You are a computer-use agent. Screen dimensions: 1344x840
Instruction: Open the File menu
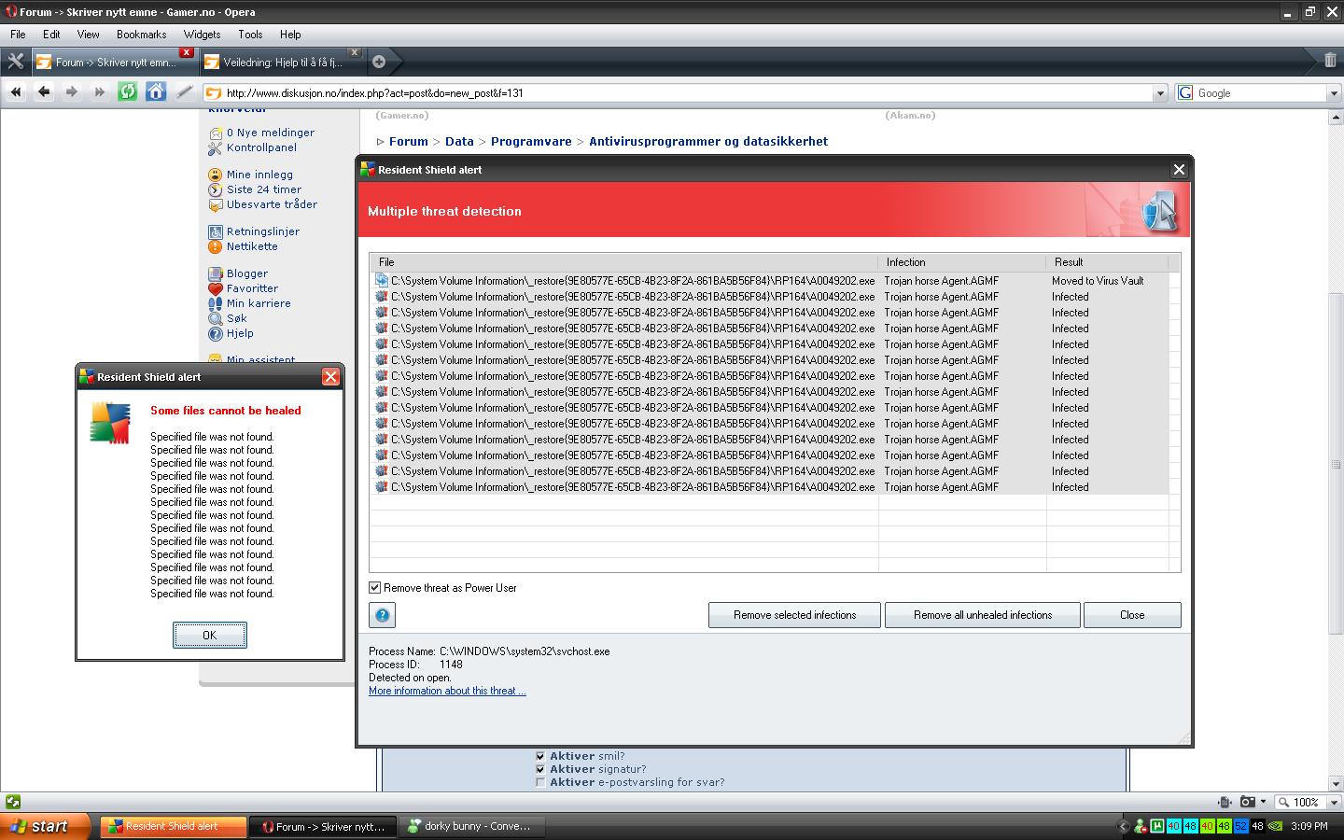[18, 35]
